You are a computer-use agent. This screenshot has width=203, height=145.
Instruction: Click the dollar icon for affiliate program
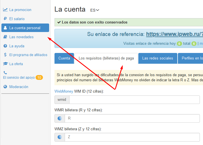(5, 55)
